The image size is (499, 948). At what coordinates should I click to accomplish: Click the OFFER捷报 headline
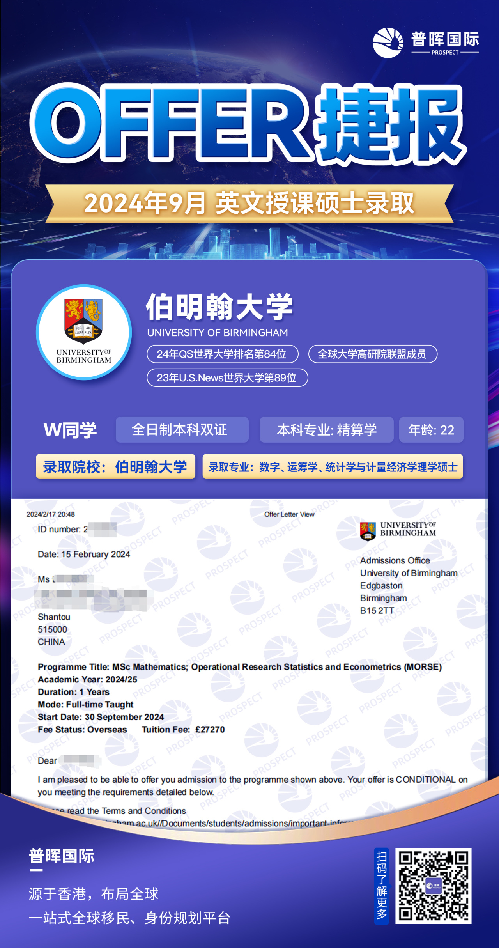[248, 124]
